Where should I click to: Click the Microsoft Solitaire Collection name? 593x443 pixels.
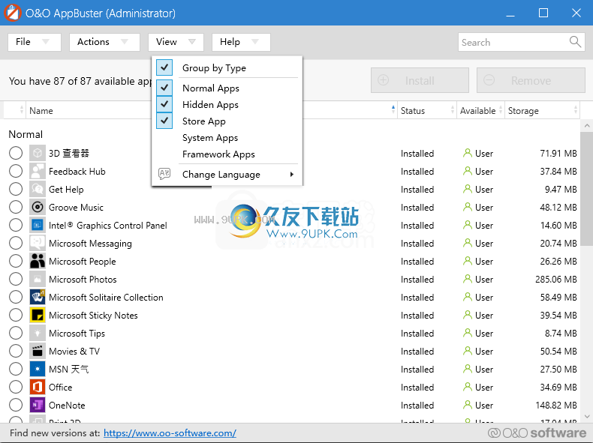[x=106, y=298]
